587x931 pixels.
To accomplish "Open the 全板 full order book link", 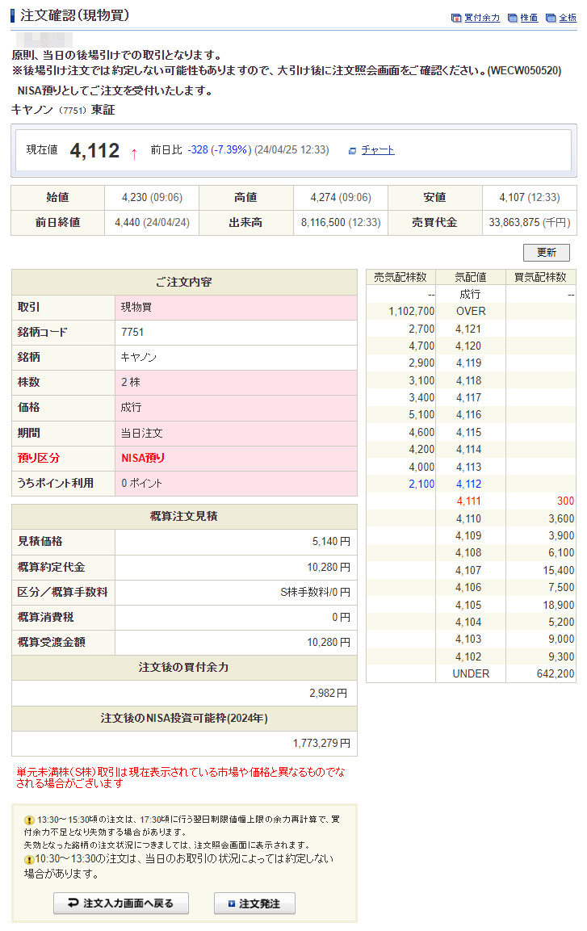I will pyautogui.click(x=568, y=18).
